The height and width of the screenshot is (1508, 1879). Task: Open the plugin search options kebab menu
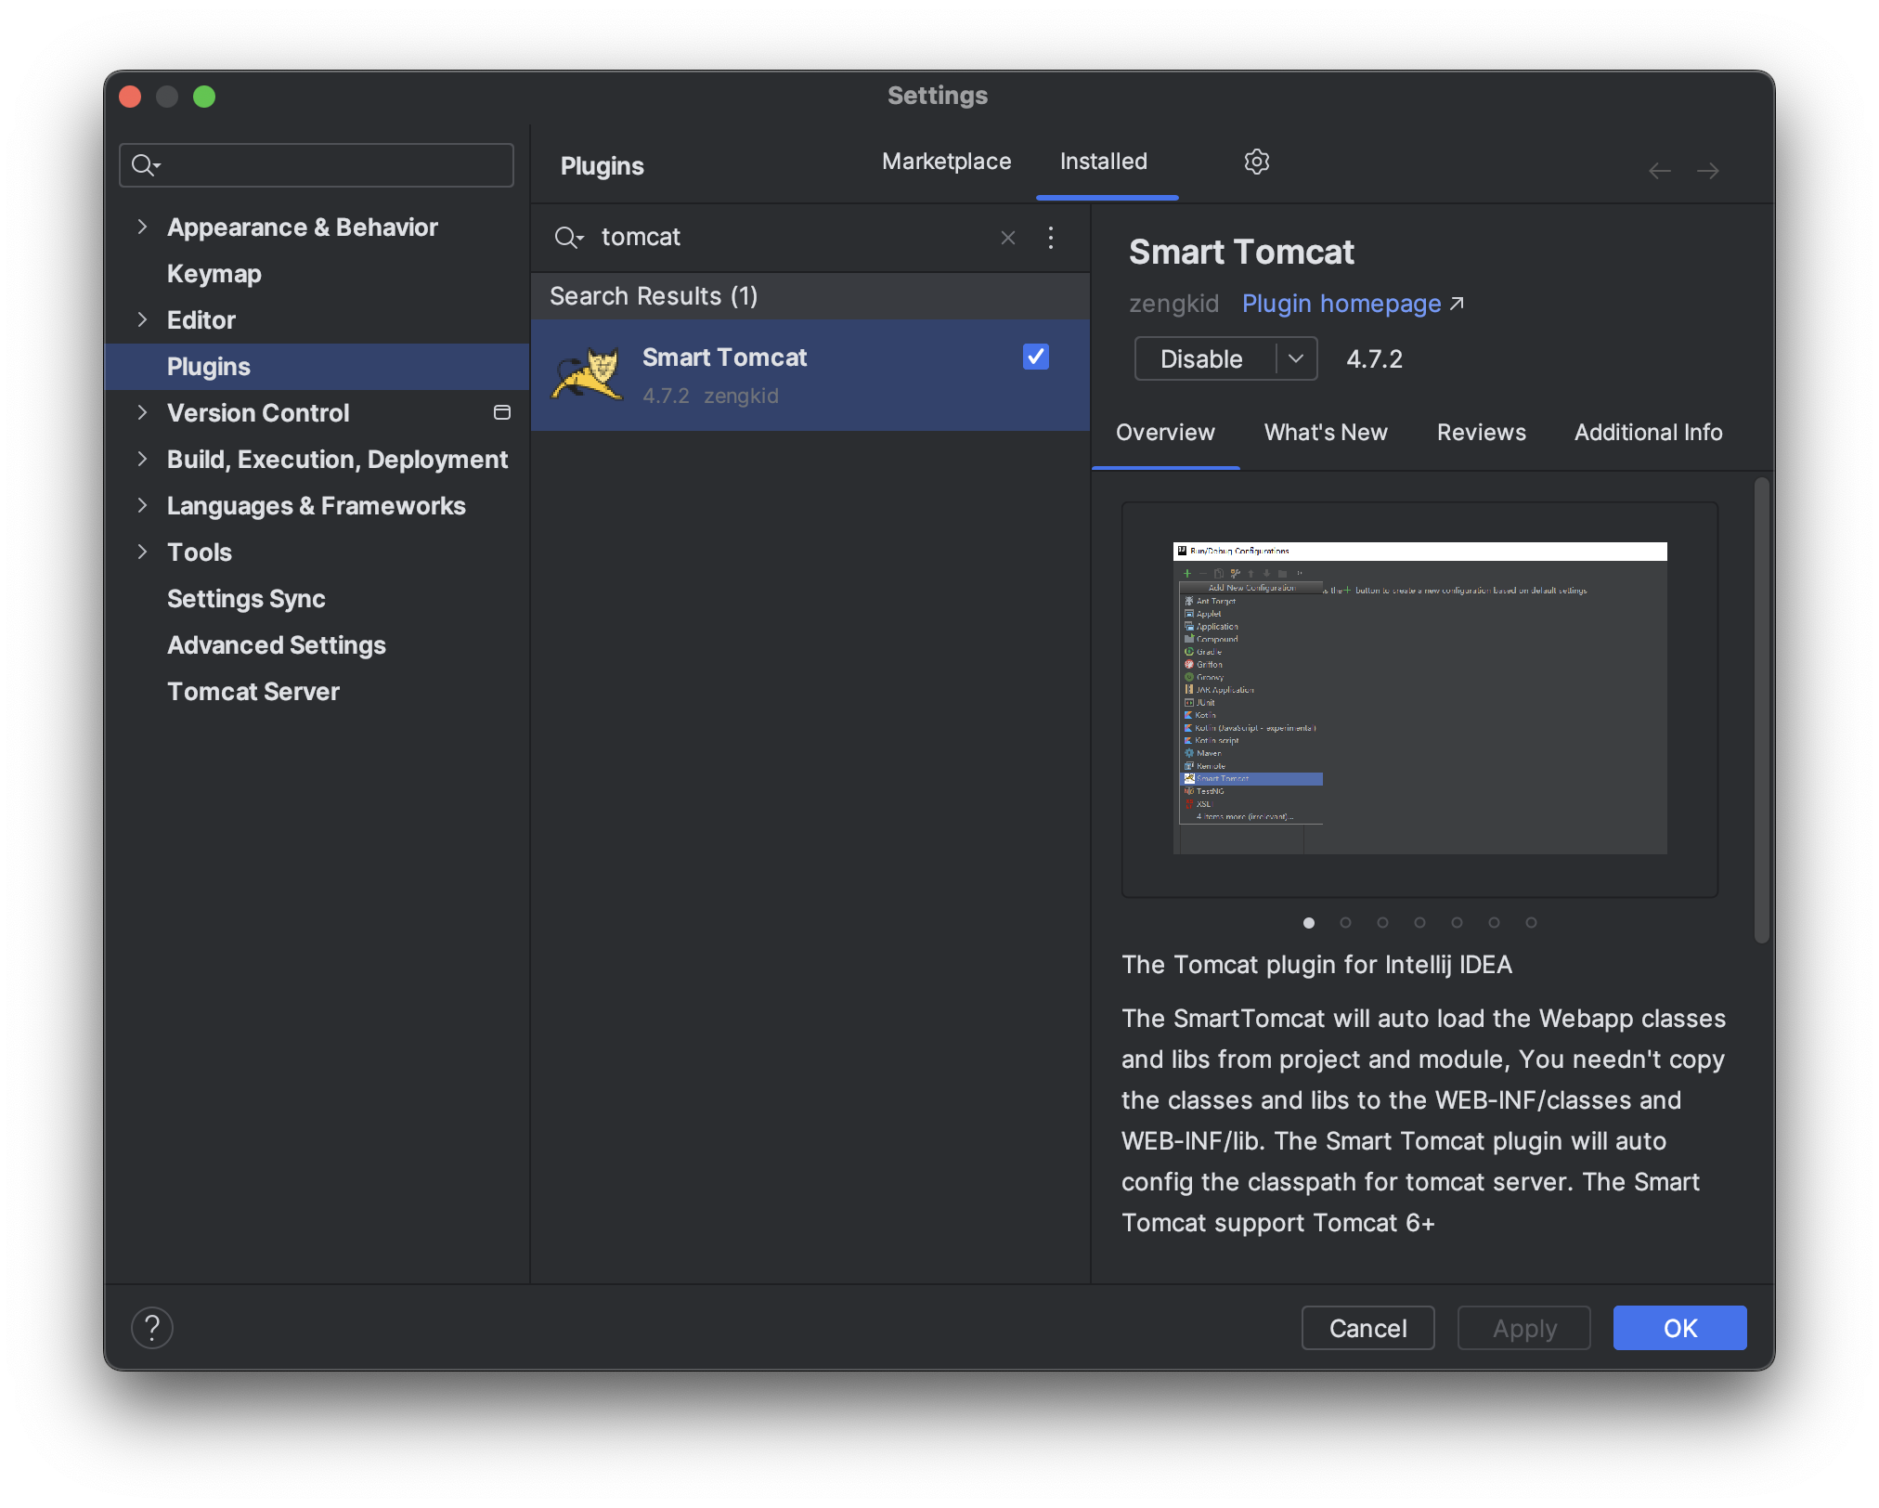[1051, 238]
